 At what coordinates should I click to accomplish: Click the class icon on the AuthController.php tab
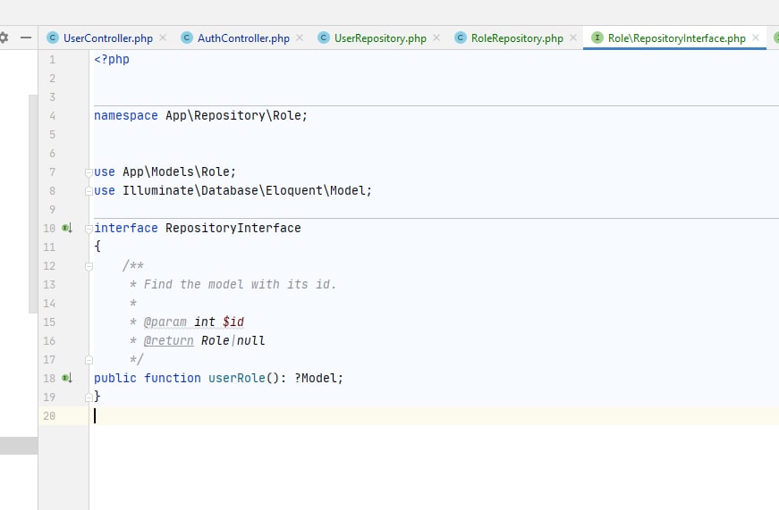187,38
